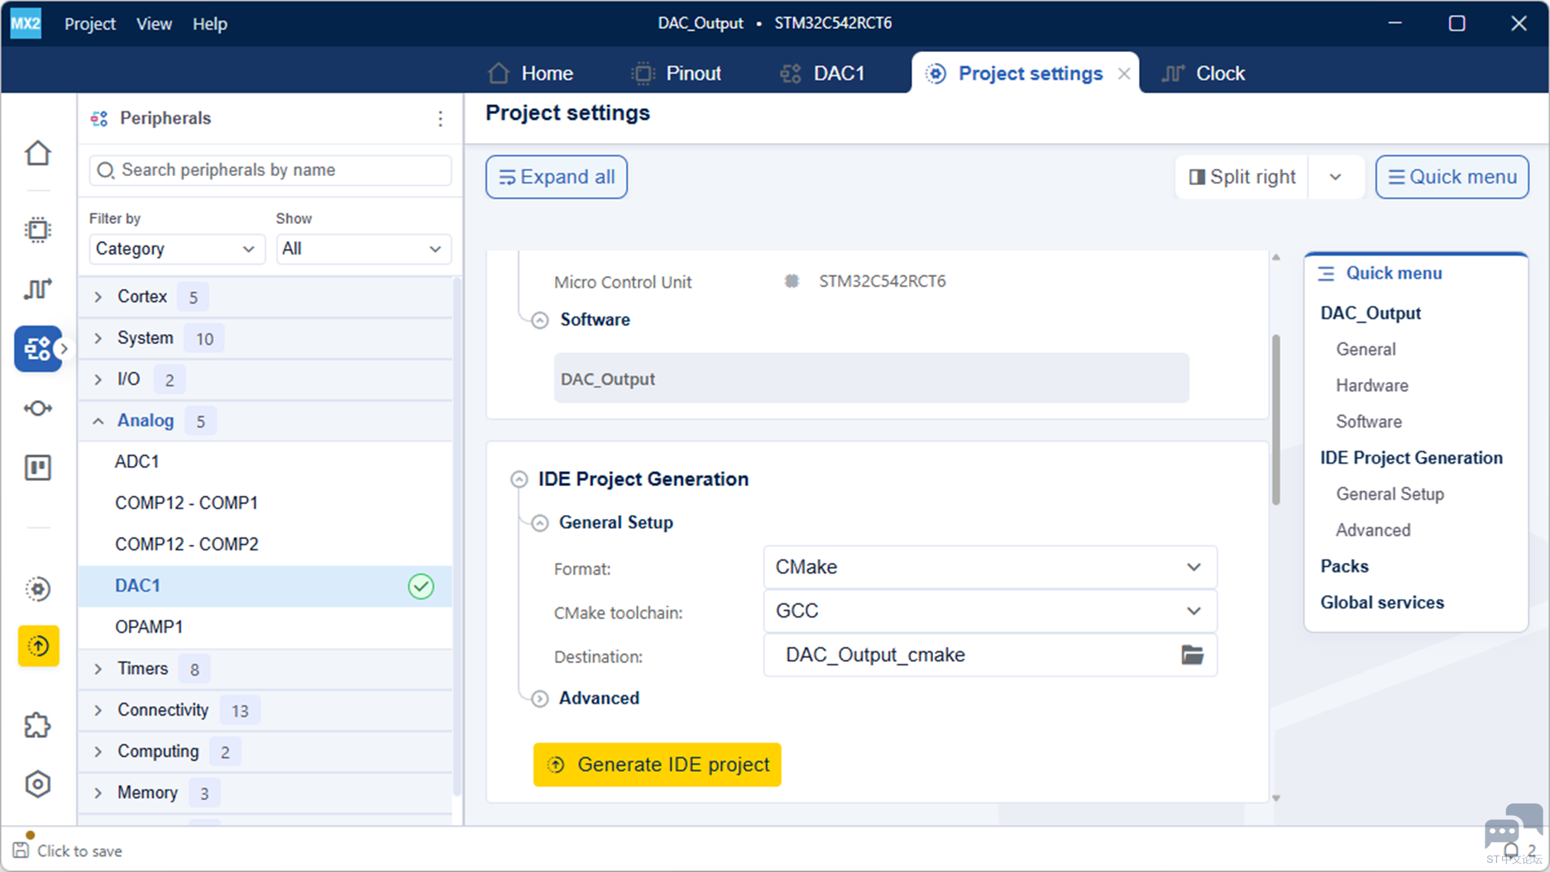Screen dimensions: 1550x872
Task: Open the Format CMake dropdown
Action: [x=989, y=567]
